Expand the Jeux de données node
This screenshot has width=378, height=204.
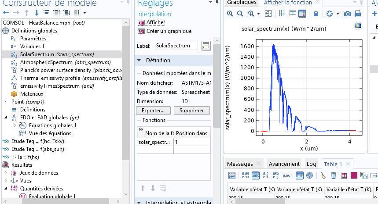click(6, 173)
